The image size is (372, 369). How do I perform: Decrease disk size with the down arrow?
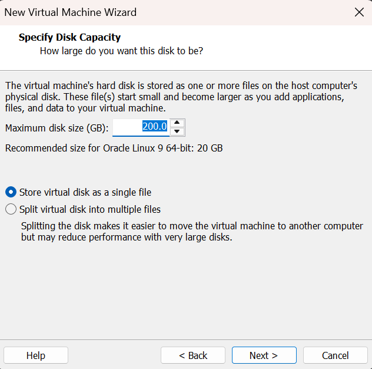[177, 131]
